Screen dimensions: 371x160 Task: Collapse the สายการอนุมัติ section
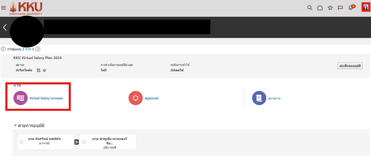[15, 125]
